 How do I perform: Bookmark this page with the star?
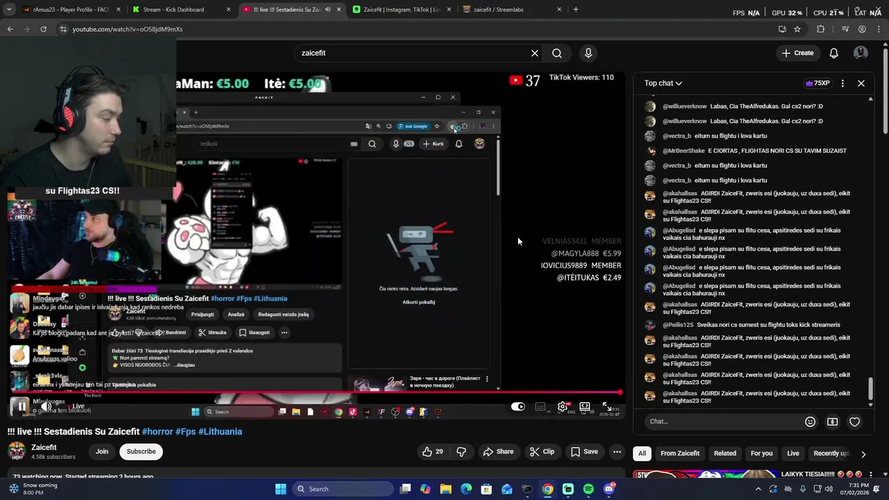(x=797, y=29)
